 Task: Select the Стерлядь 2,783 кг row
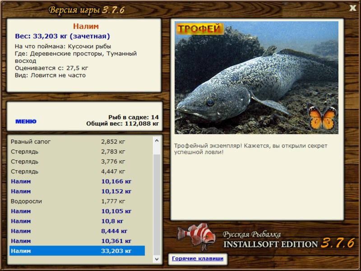pos(77,152)
